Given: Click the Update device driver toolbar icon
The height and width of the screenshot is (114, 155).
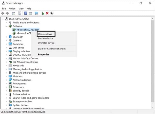Looking at the screenshot, I should pyautogui.click(x=43, y=13).
